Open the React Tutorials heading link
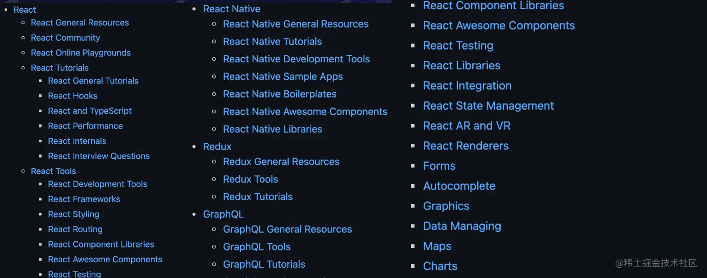The height and width of the screenshot is (278, 707). [60, 68]
